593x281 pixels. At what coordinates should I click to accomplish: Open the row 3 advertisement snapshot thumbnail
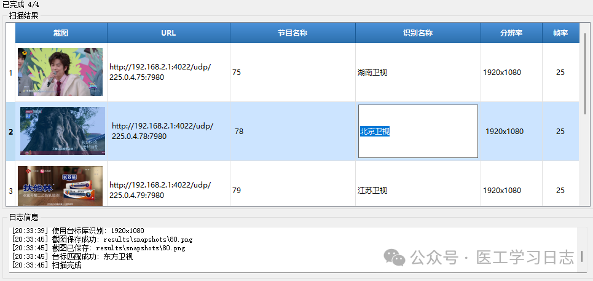(60, 186)
